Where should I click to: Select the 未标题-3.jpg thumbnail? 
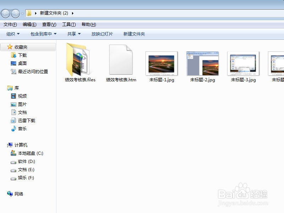pos(243,64)
